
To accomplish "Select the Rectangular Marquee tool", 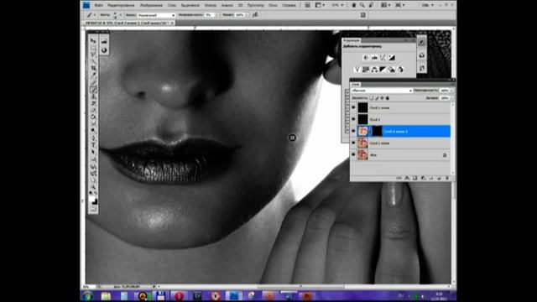I will coord(93,48).
